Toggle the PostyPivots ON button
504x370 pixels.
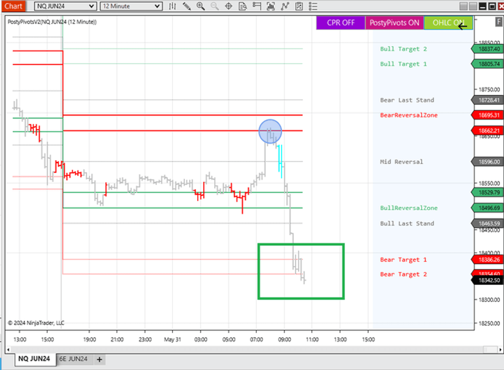[394, 23]
